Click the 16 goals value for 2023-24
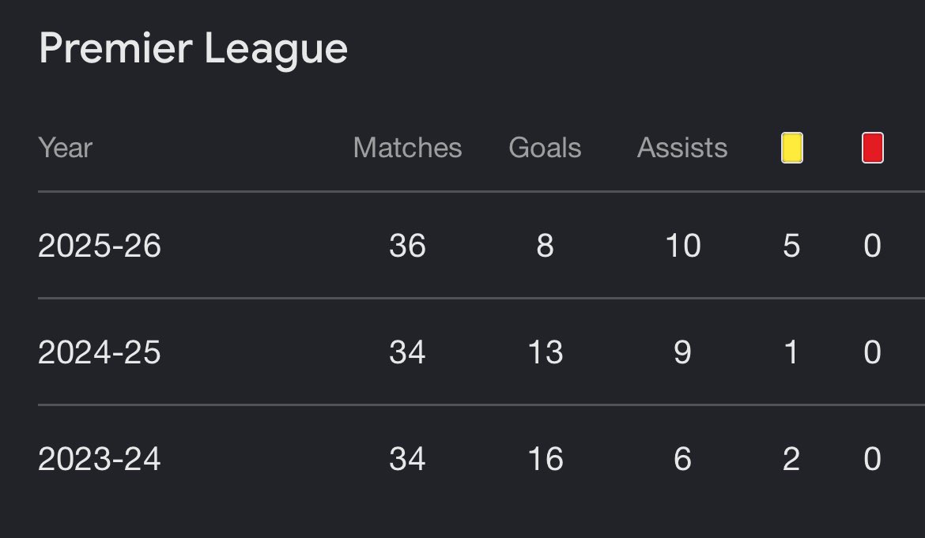The image size is (925, 538). 545,459
